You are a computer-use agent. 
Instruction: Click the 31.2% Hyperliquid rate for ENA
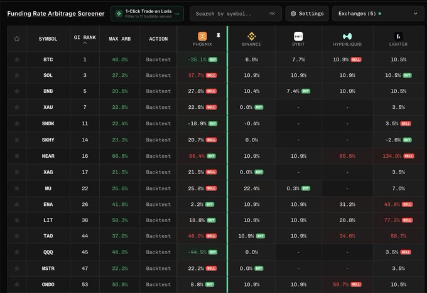click(x=347, y=204)
